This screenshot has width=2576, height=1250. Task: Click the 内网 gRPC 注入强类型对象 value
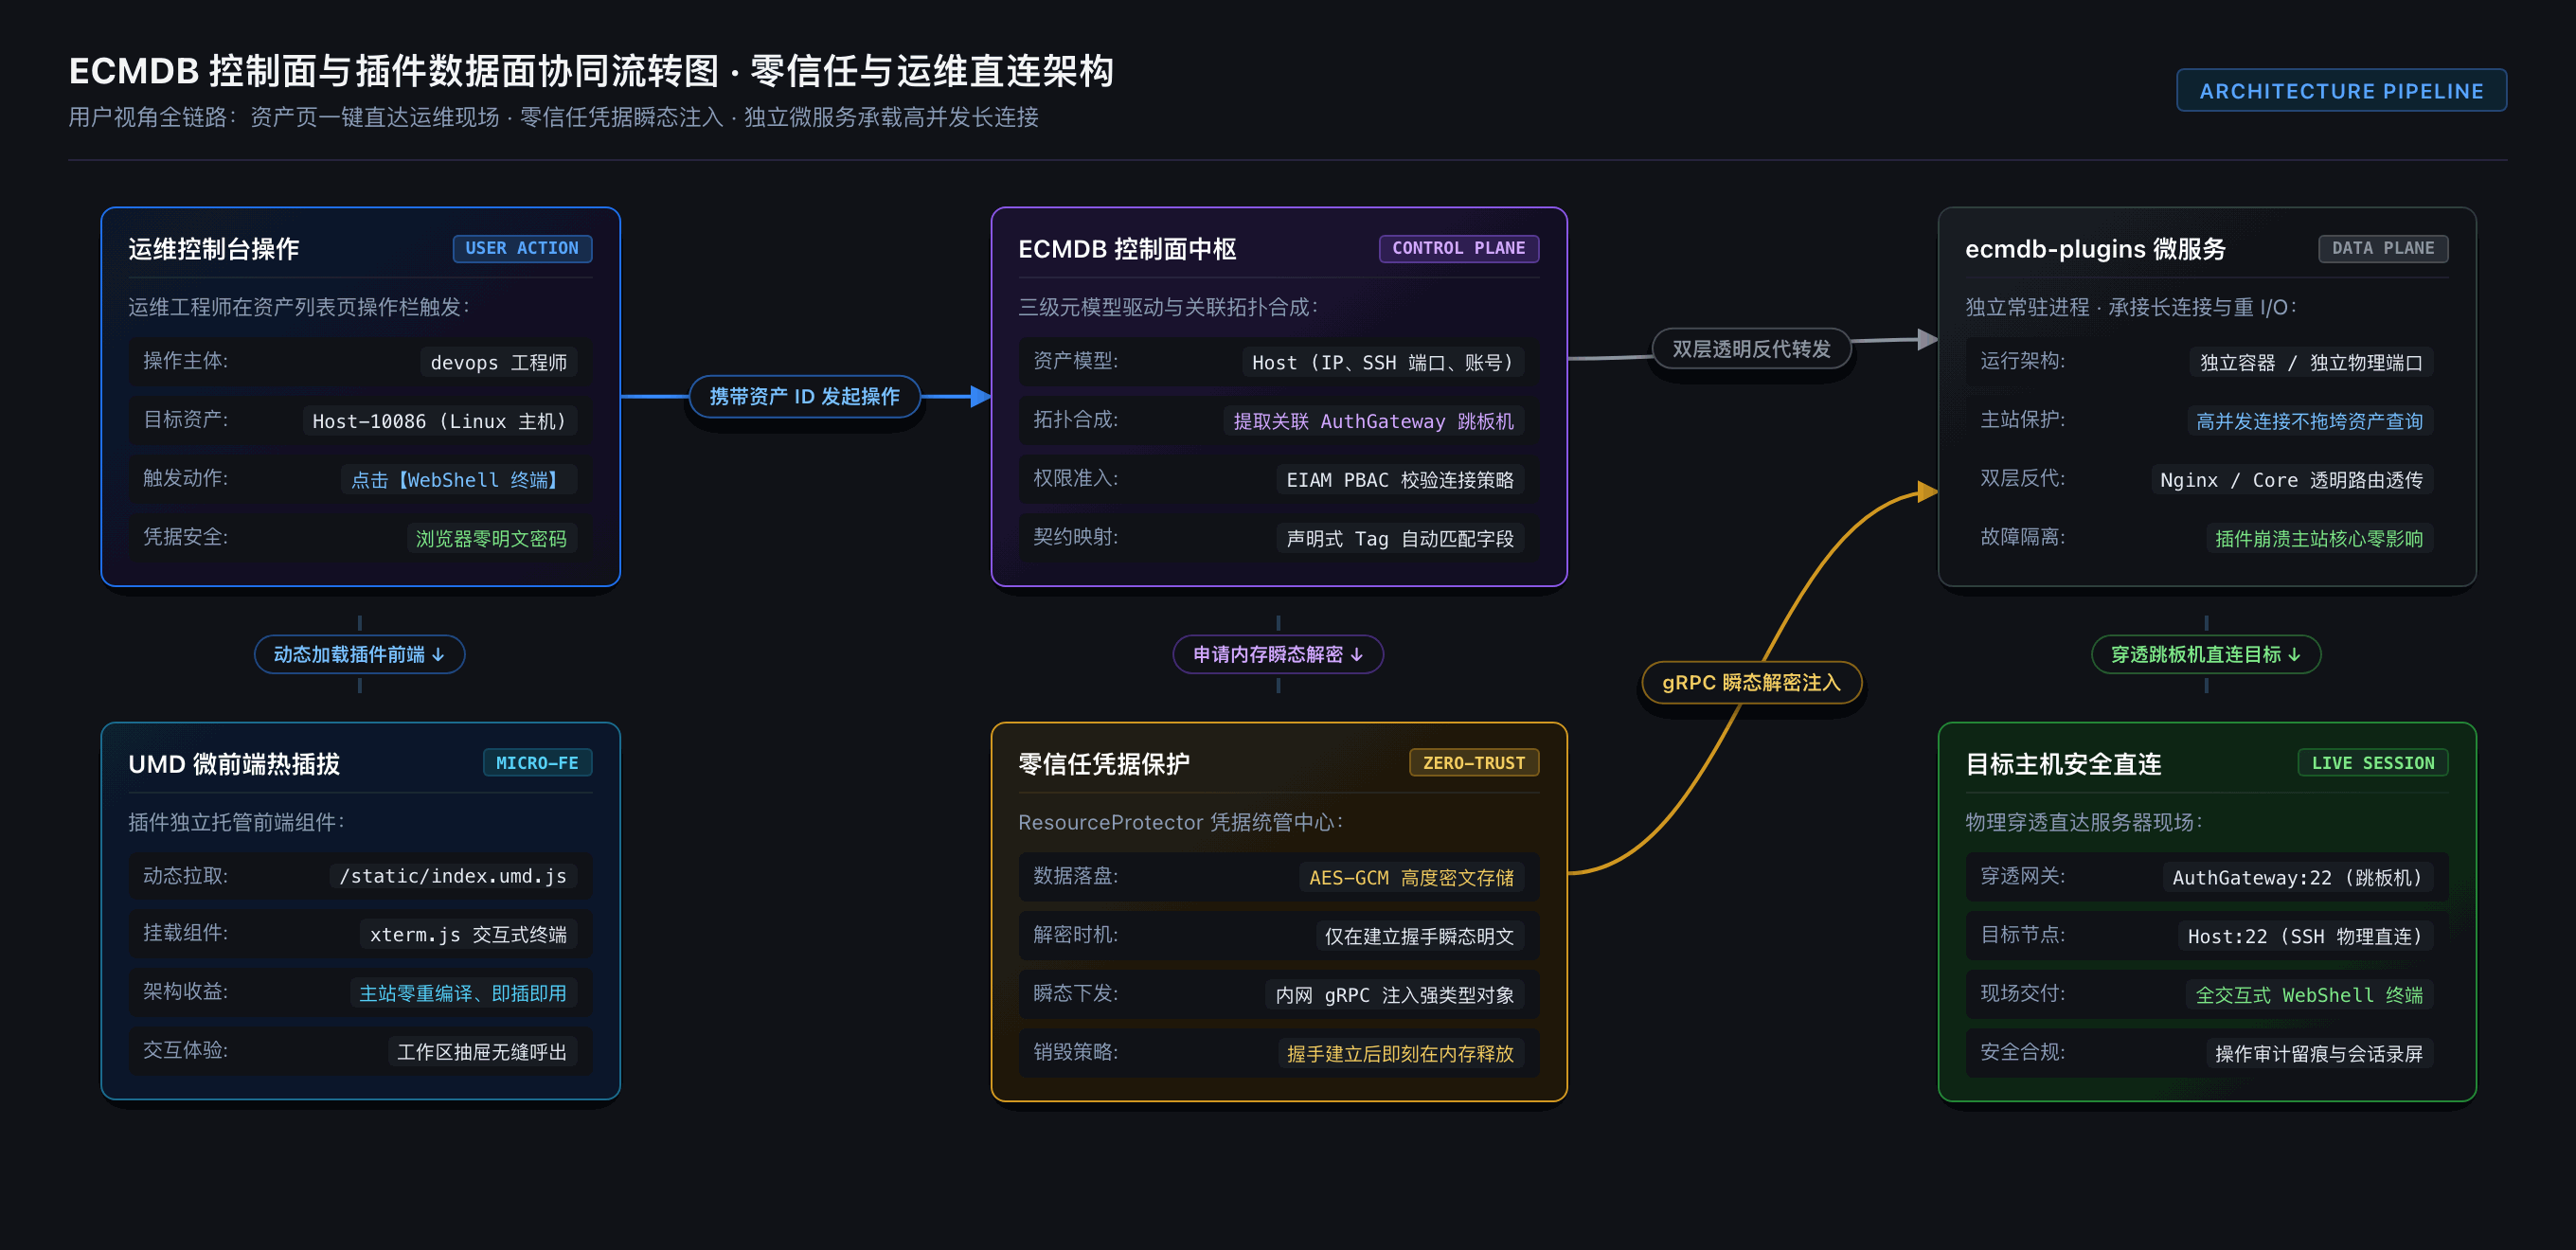tap(1395, 995)
